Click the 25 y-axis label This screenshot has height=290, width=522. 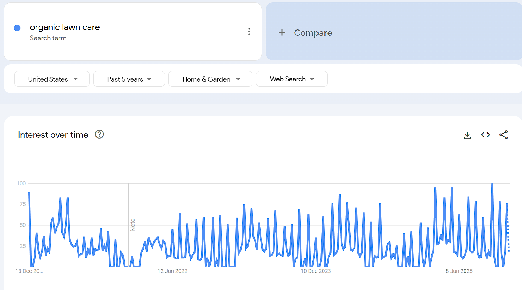[23, 246]
